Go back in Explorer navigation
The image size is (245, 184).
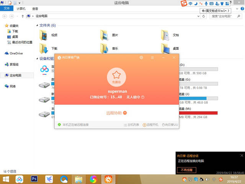[x=5, y=16]
